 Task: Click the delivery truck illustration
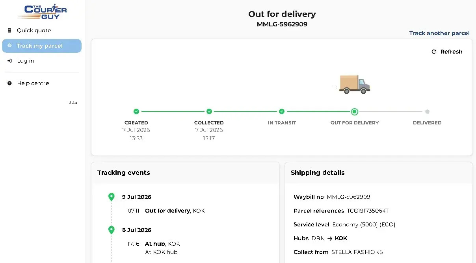click(355, 84)
